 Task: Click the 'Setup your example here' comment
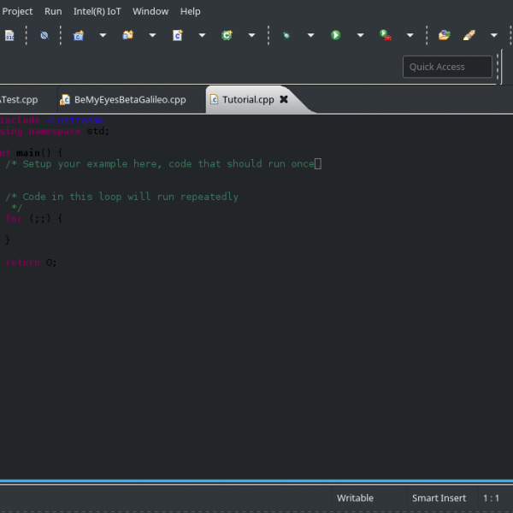click(160, 163)
